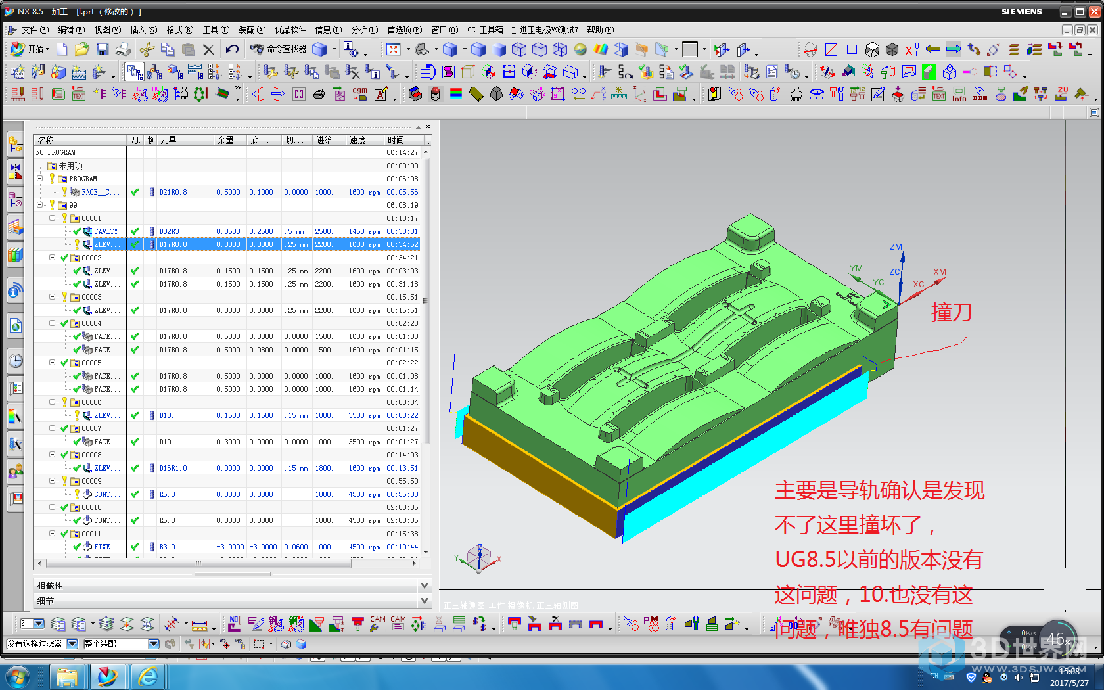Click the New file icon
The height and width of the screenshot is (690, 1104).
(x=62, y=49)
